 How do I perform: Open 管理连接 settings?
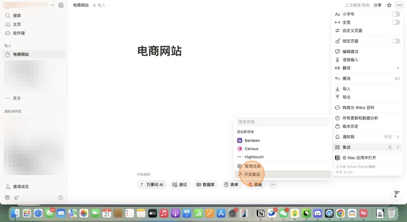point(283,166)
